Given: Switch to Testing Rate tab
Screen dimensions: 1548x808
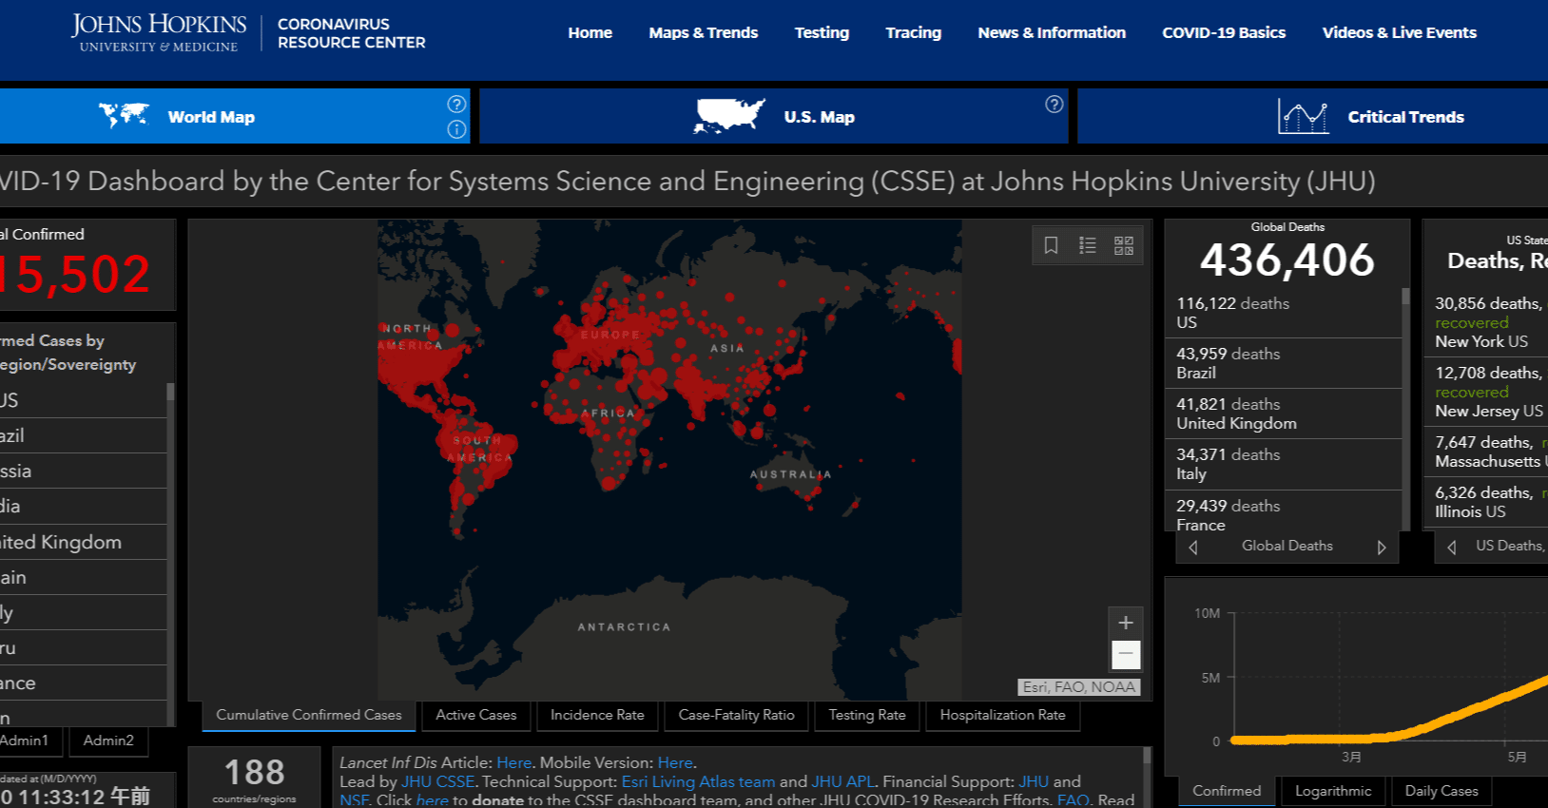Looking at the screenshot, I should [867, 715].
